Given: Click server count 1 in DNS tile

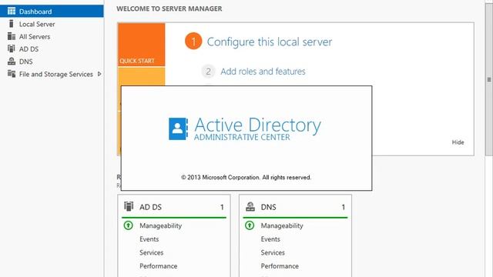Looking at the screenshot, I should coord(344,207).
